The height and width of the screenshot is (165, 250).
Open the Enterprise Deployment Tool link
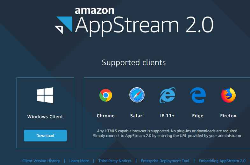[165, 161]
